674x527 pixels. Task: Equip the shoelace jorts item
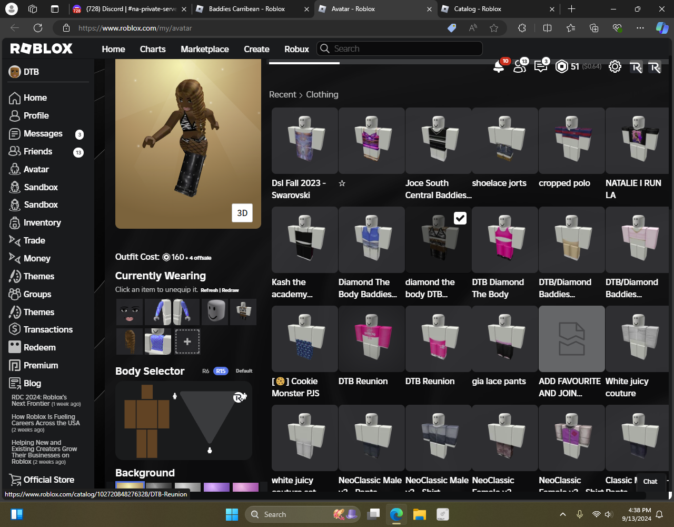(x=505, y=141)
